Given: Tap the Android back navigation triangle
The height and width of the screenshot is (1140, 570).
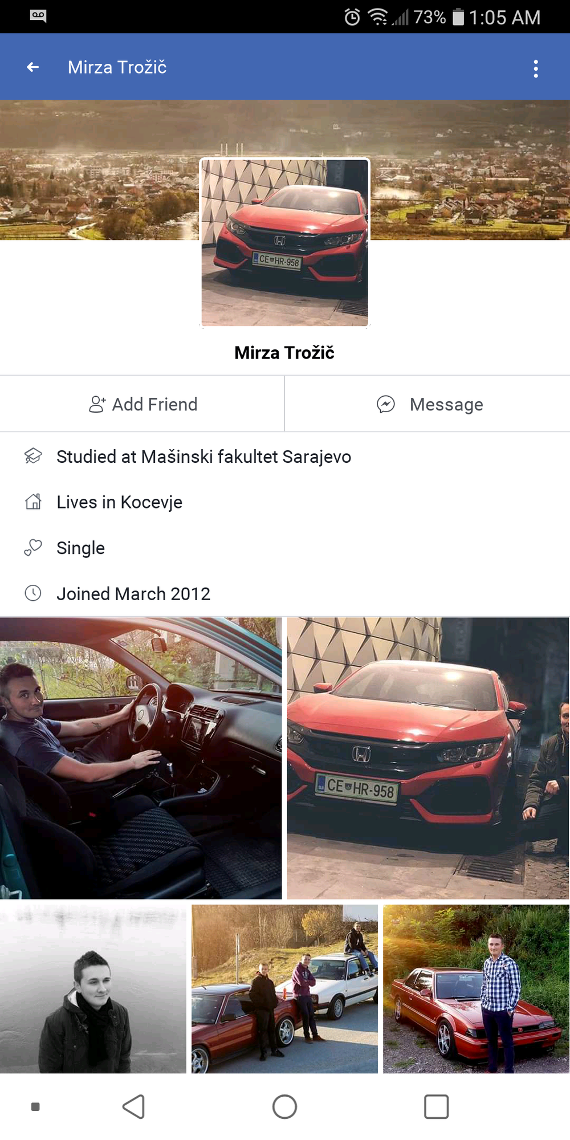Looking at the screenshot, I should (x=134, y=1107).
